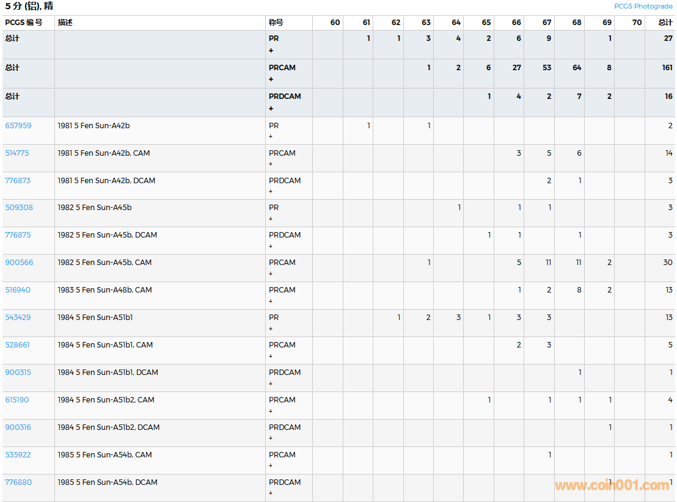
Task: Expand plus sign for 1983 Sun-A48b, CAM
Action: point(271,301)
